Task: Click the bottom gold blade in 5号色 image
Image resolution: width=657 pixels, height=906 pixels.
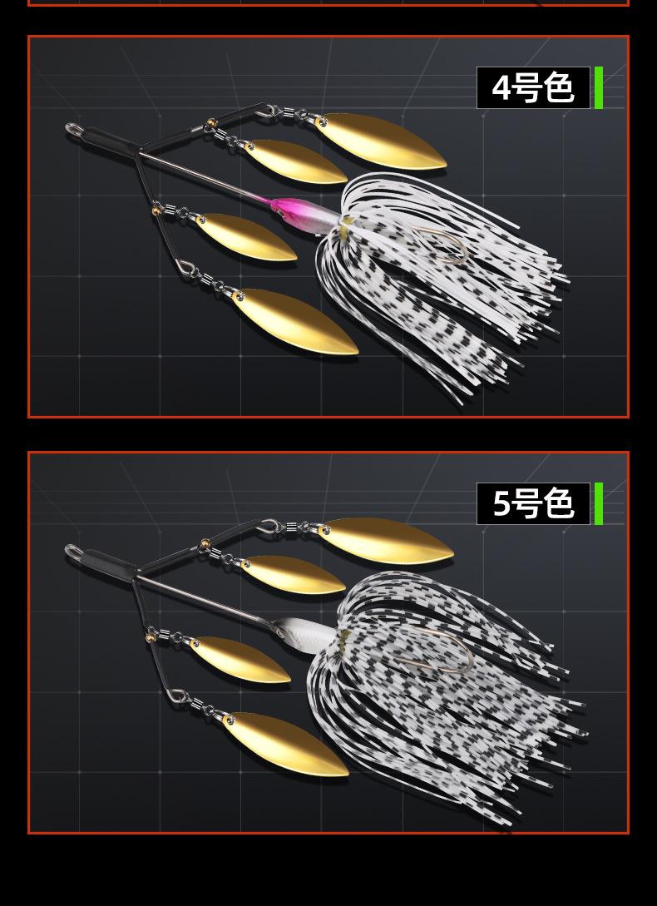Action: pyautogui.click(x=286, y=745)
